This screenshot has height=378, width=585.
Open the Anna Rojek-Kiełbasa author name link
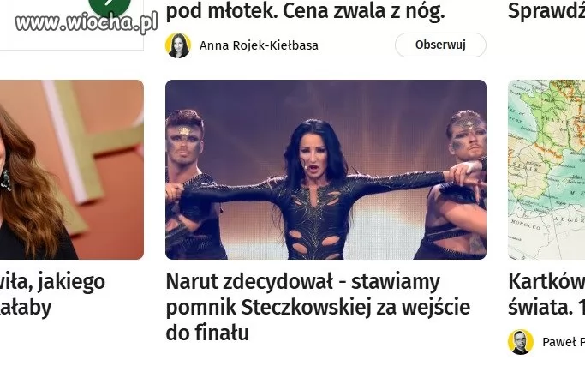[x=259, y=45]
